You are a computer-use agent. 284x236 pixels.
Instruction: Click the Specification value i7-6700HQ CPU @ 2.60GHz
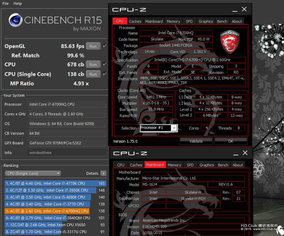coord(193,60)
